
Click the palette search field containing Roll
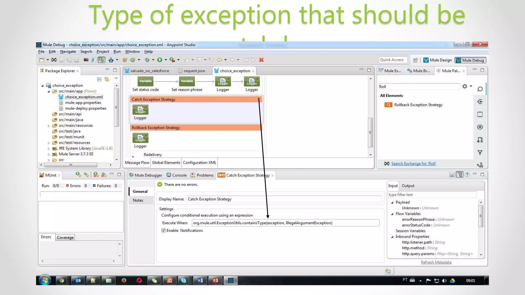pos(419,87)
